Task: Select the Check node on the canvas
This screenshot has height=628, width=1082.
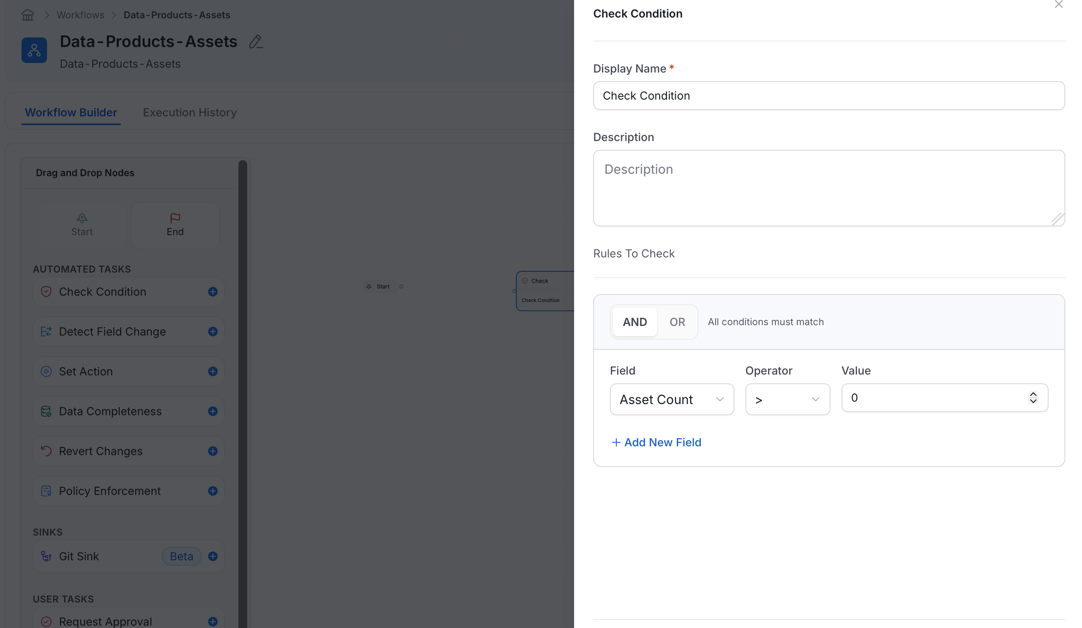Action: [545, 291]
